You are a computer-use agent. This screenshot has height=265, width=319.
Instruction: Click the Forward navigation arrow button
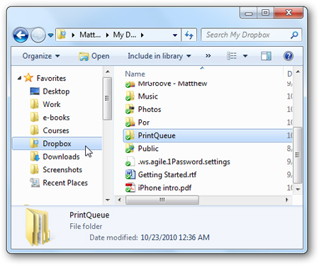[x=38, y=35]
